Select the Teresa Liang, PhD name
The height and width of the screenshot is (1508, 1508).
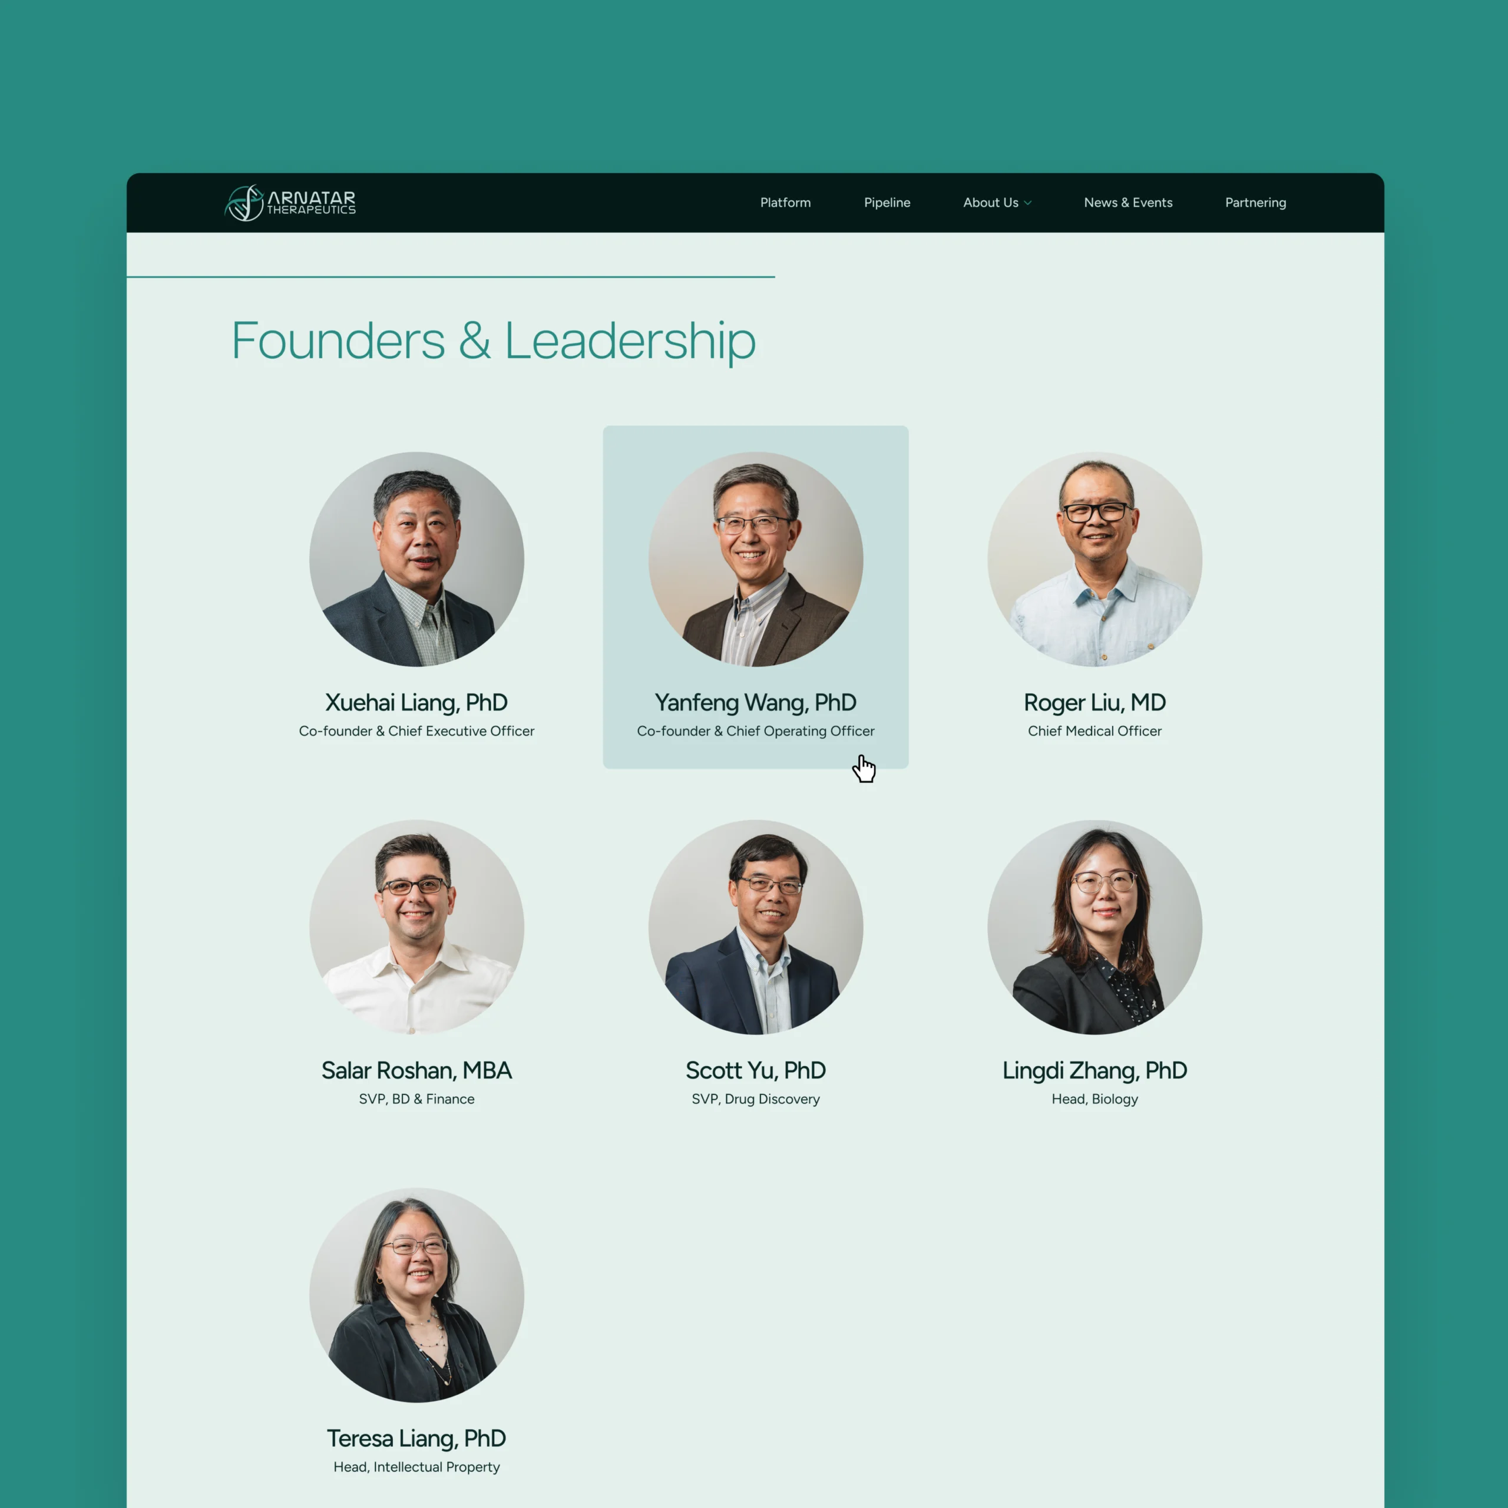click(417, 1438)
